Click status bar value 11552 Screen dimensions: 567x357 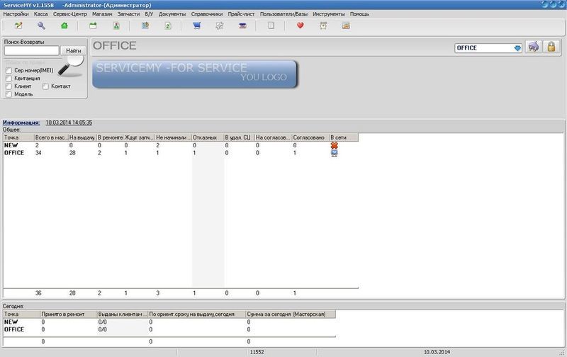pyautogui.click(x=257, y=352)
